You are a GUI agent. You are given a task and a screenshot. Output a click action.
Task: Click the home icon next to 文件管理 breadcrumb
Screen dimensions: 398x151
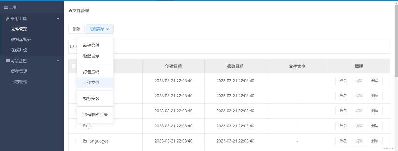pos(70,11)
